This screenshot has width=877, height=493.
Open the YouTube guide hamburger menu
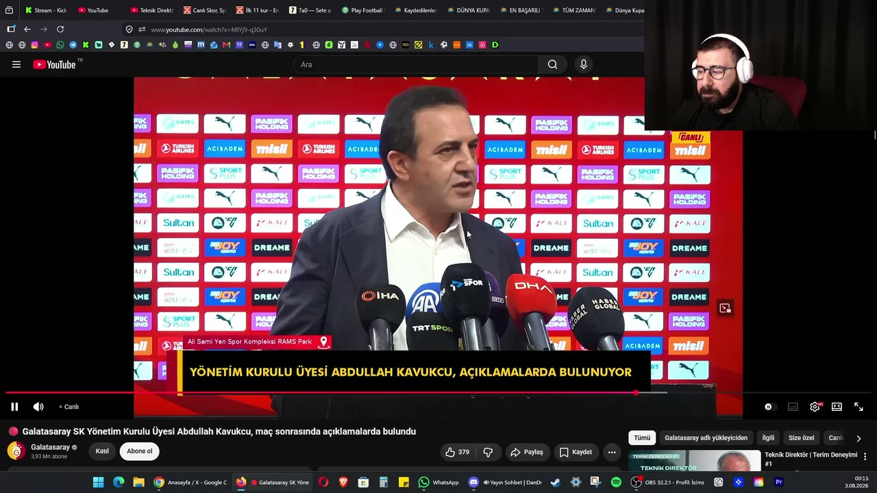tap(16, 64)
